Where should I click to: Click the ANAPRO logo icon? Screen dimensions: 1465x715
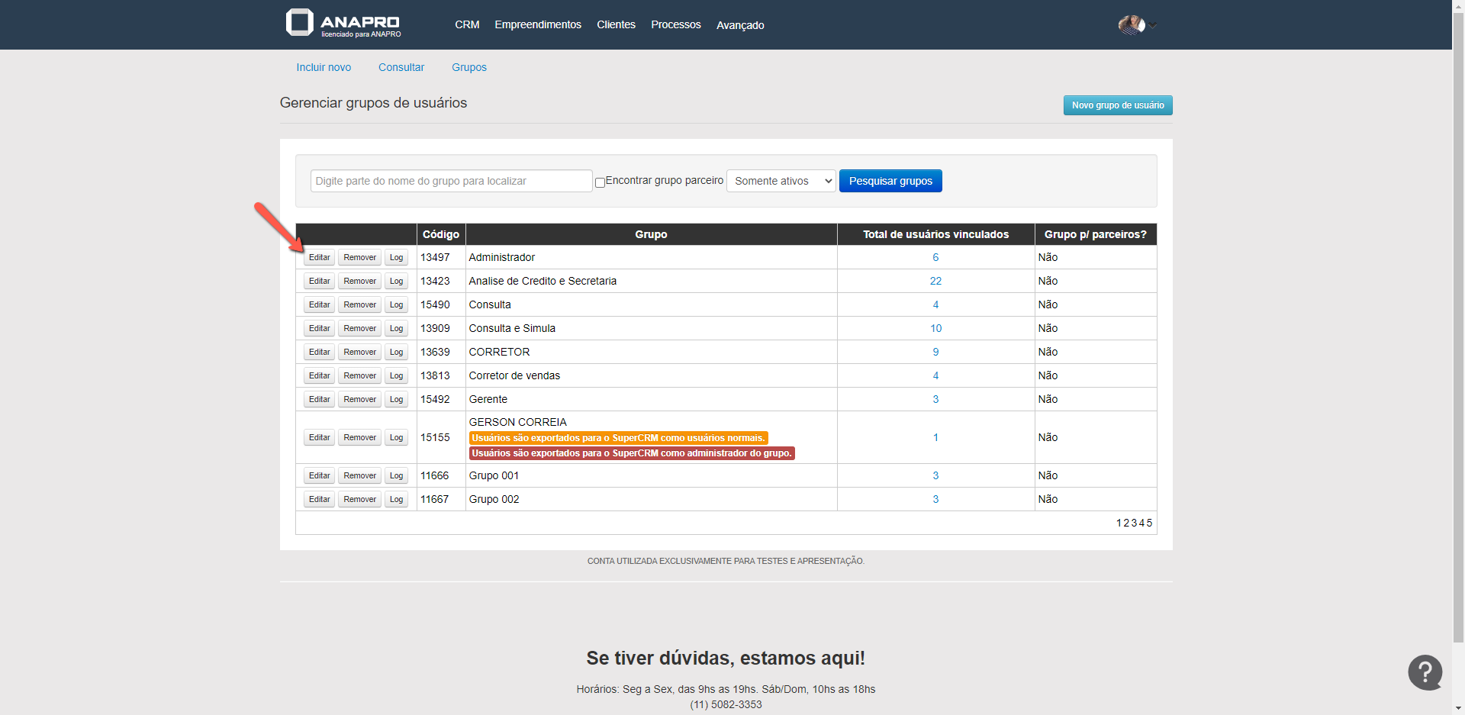coord(300,22)
